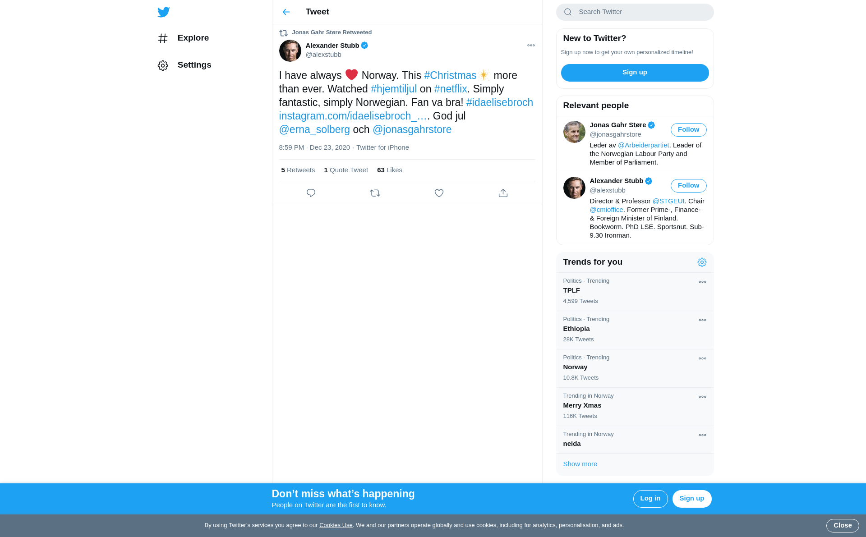Open the Settings gear icon in sidebar
The image size is (866, 537).
(x=163, y=65)
